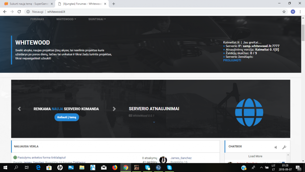The image size is (305, 172).
Task: Go to next slide arrow
Action: point(114,109)
